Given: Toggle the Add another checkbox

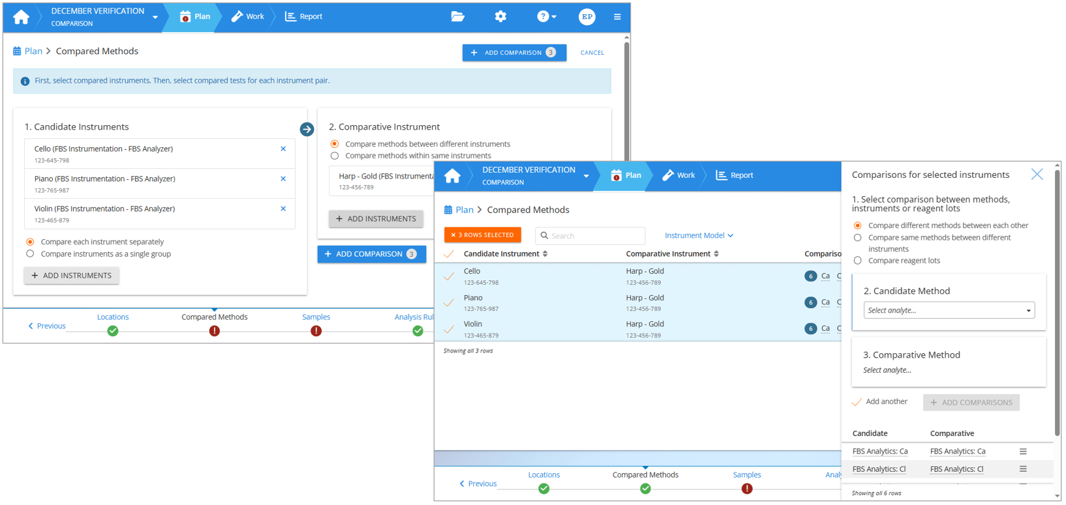Looking at the screenshot, I should [857, 402].
